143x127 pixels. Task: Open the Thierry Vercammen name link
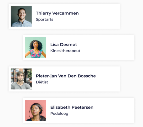click(x=57, y=13)
